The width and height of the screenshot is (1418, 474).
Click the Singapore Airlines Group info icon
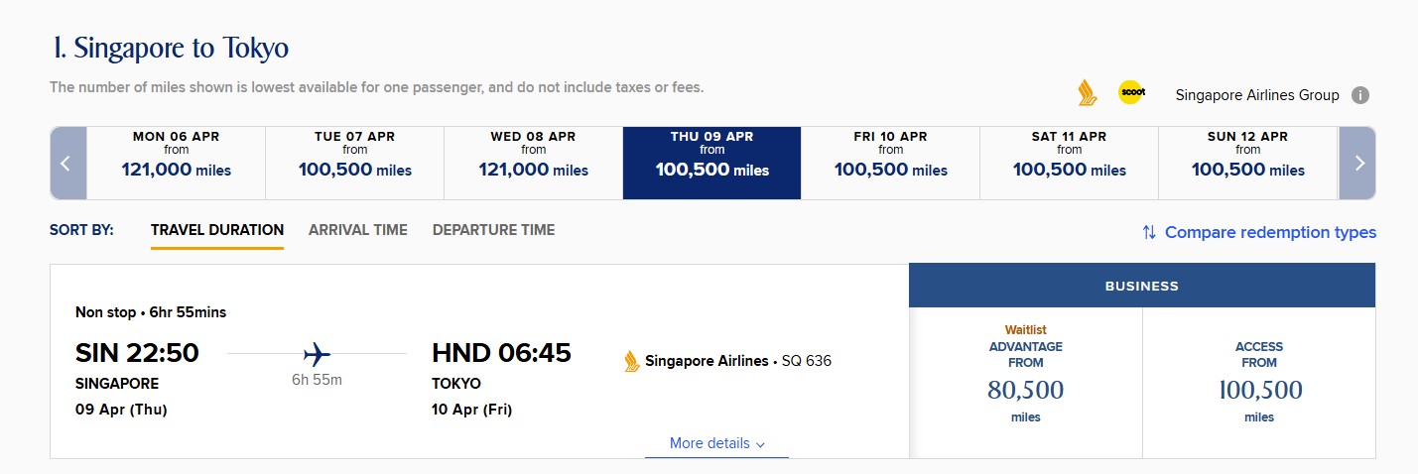tap(1360, 95)
